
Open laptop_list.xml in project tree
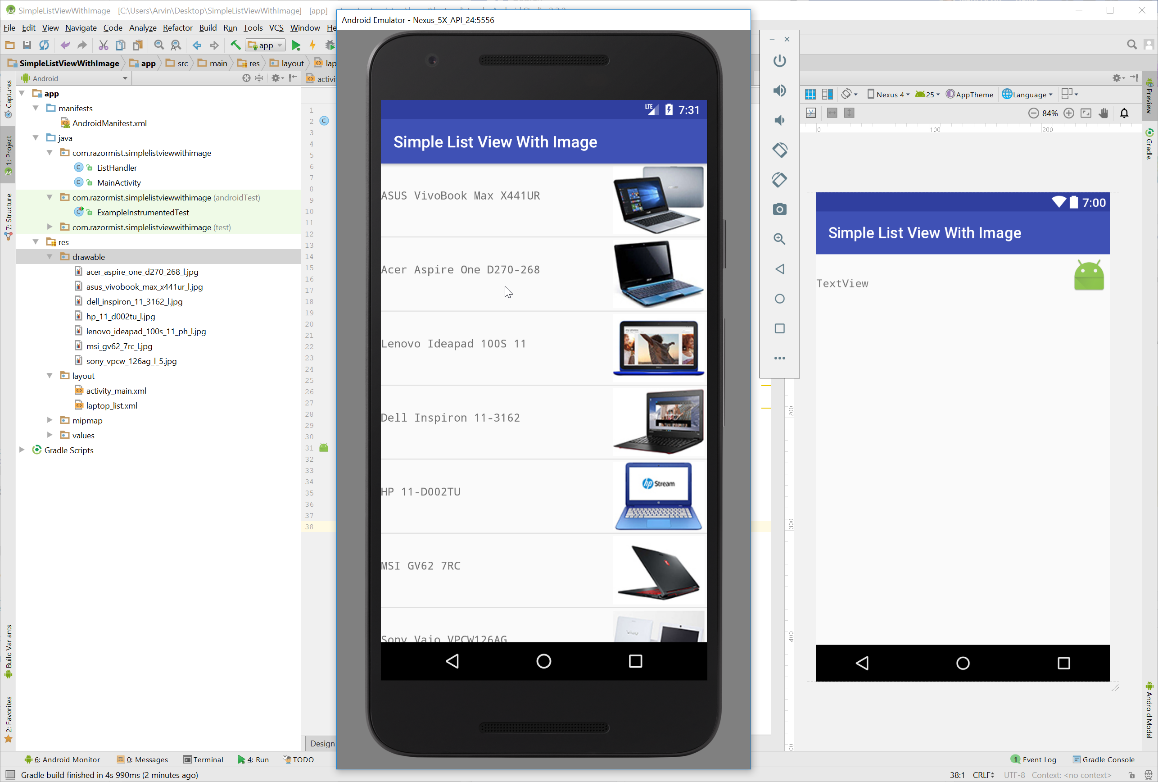coord(112,405)
